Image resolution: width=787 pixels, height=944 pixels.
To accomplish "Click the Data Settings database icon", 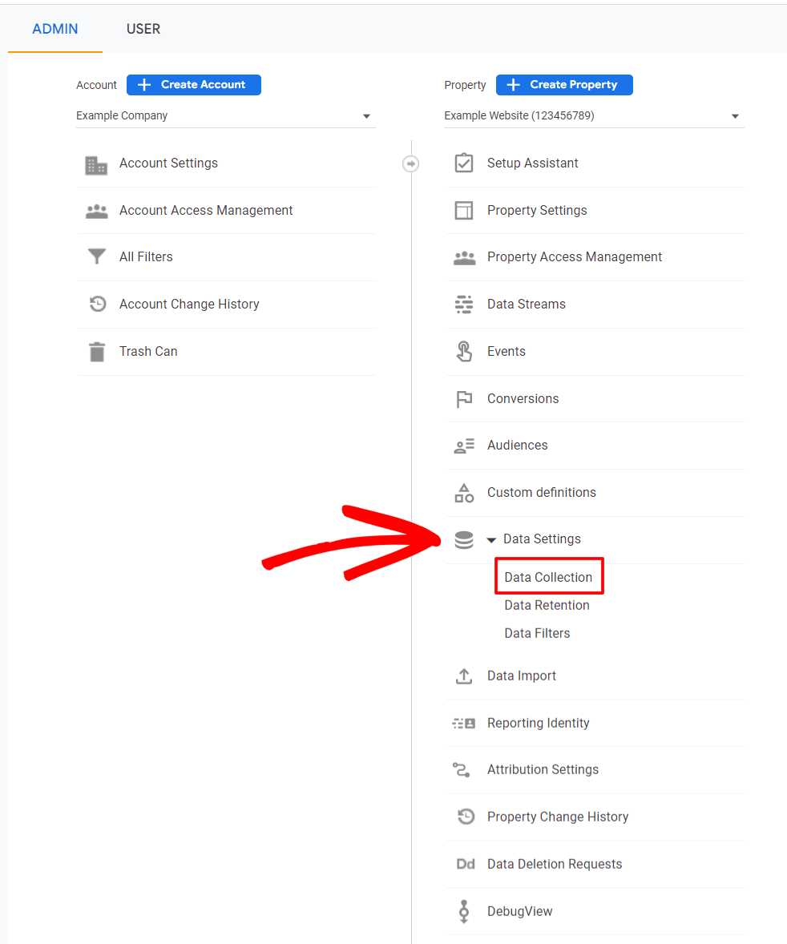I will point(463,540).
